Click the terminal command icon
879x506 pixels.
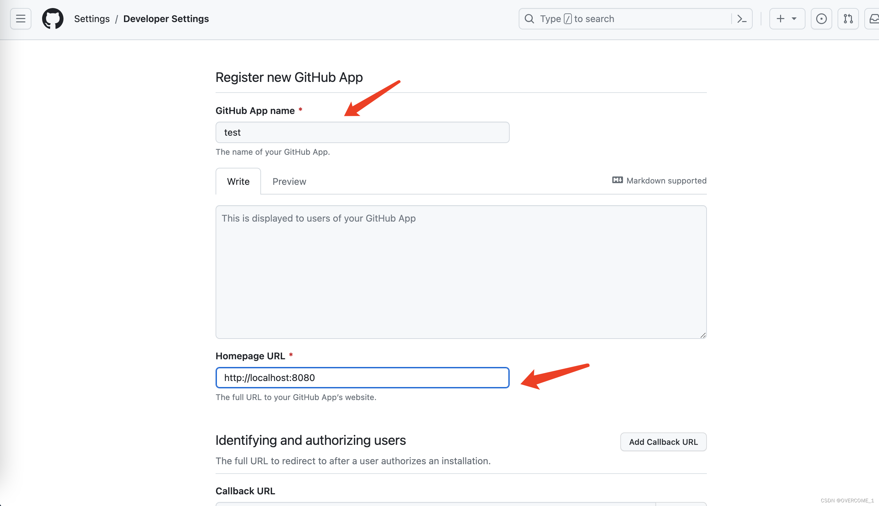(741, 19)
